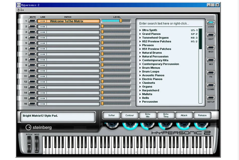Image resolution: width=239 pixels, height=160 pixels.
Task: Select the Mallets category row
Action: click(168, 94)
